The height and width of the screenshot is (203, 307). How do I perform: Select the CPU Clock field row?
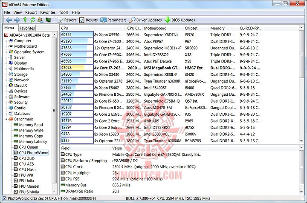pos(131,167)
